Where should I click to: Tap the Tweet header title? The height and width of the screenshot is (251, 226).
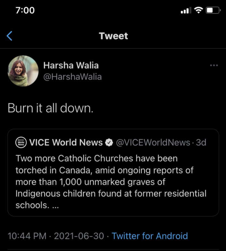pyautogui.click(x=113, y=36)
